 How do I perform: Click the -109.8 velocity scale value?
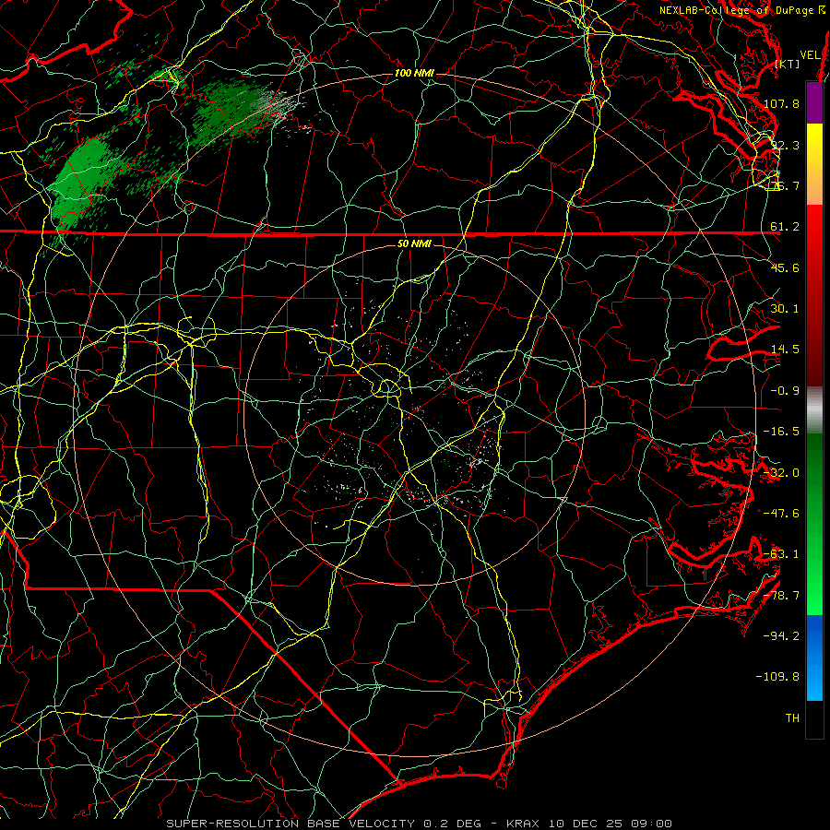click(778, 677)
